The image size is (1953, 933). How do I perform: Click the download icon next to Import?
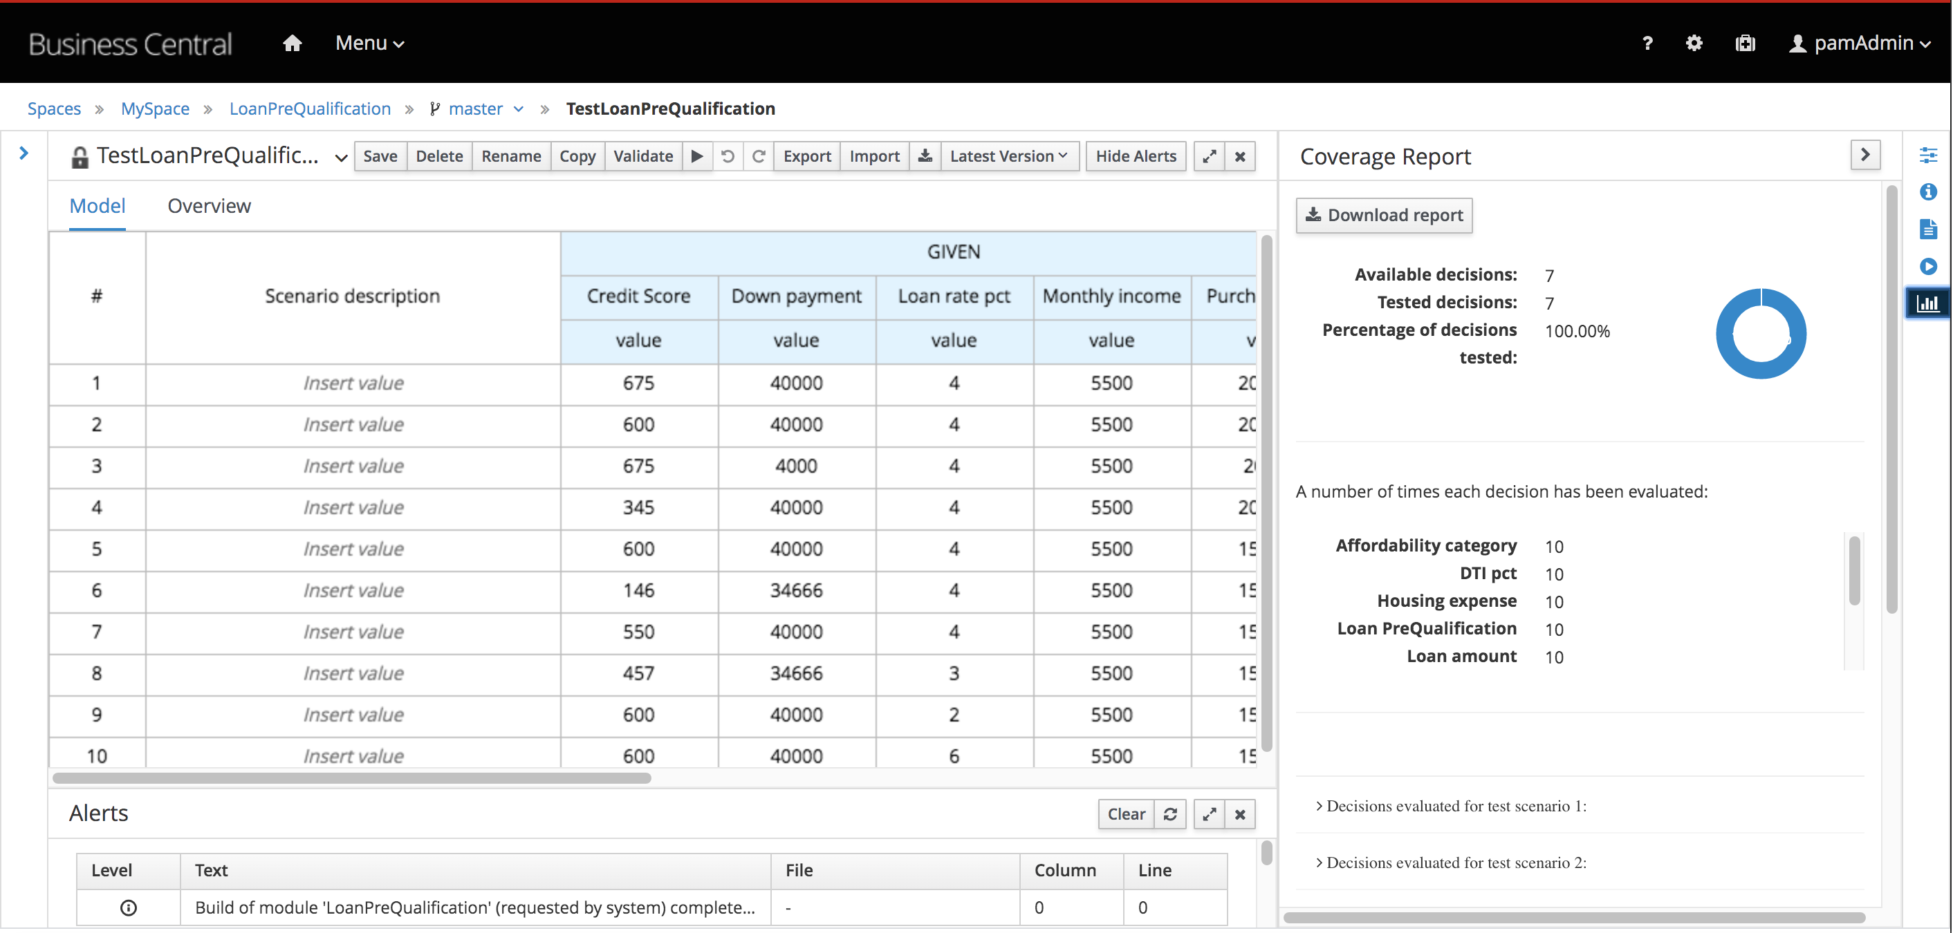click(x=925, y=156)
